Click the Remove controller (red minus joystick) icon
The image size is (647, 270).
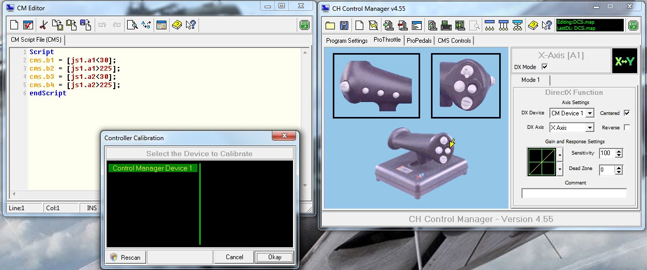403,25
